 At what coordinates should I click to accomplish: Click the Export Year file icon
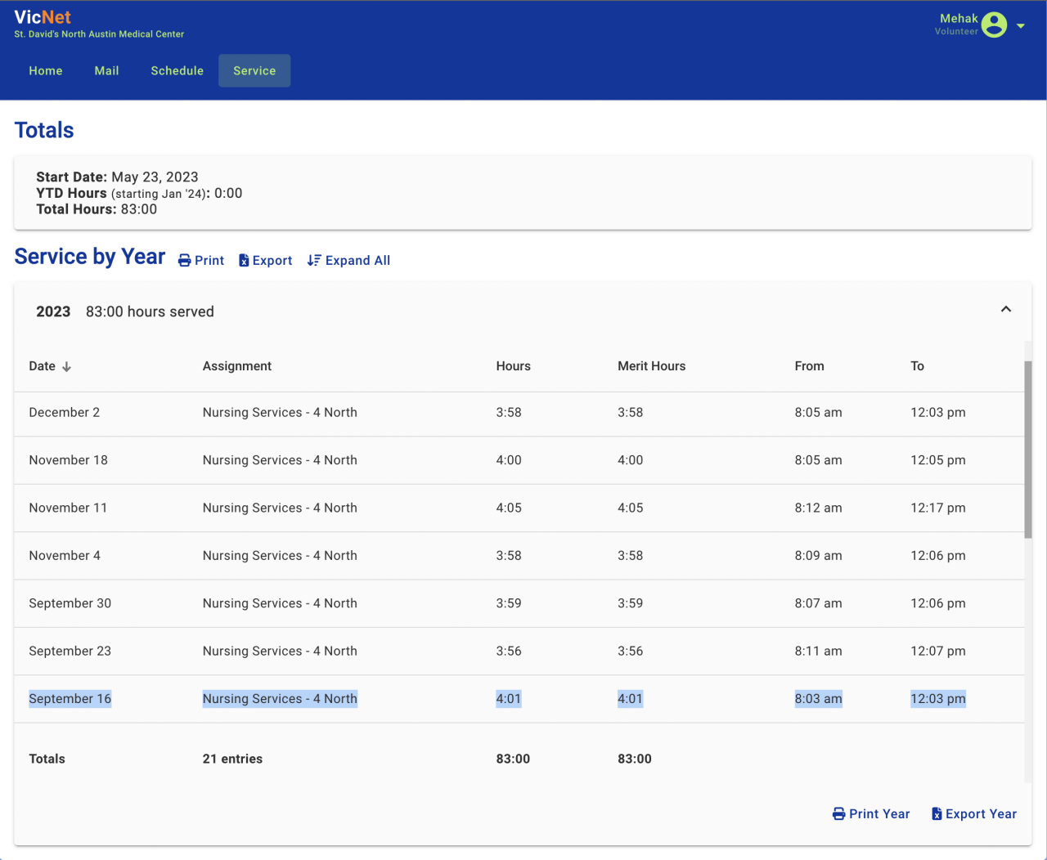pyautogui.click(x=937, y=814)
